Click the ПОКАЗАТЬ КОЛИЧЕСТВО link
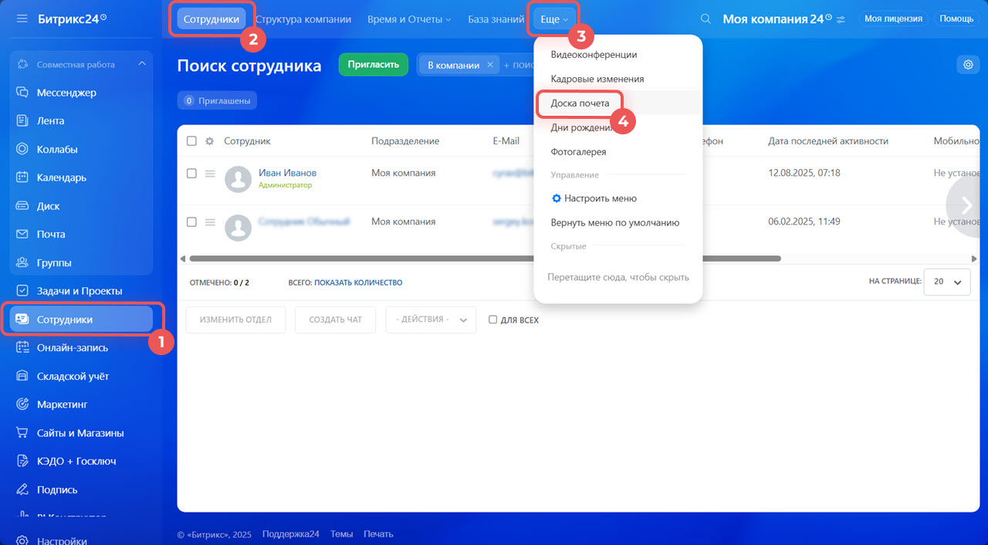The image size is (988, 545). (x=358, y=283)
